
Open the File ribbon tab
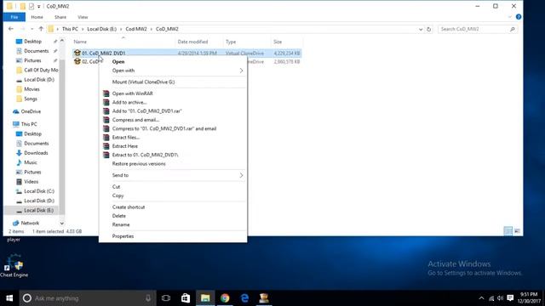[x=14, y=17]
